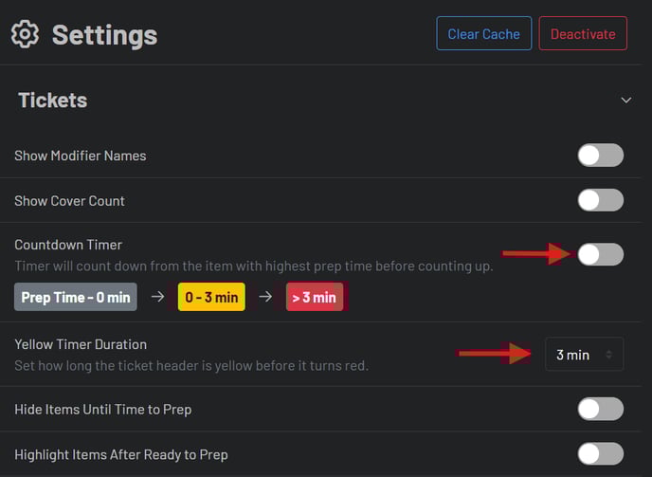The width and height of the screenshot is (652, 477).
Task: Toggle the Countdown Timer switch
Action: (600, 254)
